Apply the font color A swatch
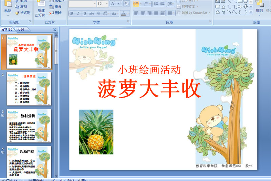This screenshot has height=181, width=271. tap(123, 13)
